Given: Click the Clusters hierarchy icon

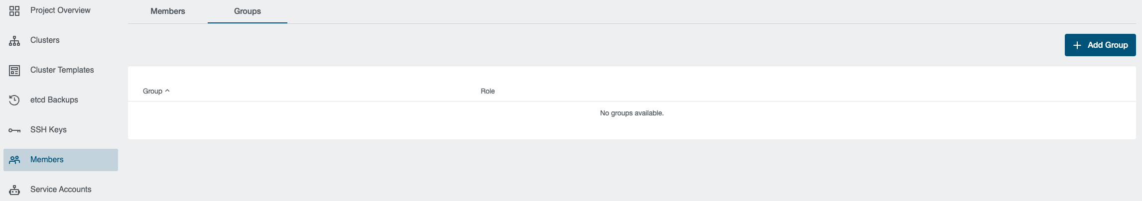Looking at the screenshot, I should pyautogui.click(x=14, y=41).
